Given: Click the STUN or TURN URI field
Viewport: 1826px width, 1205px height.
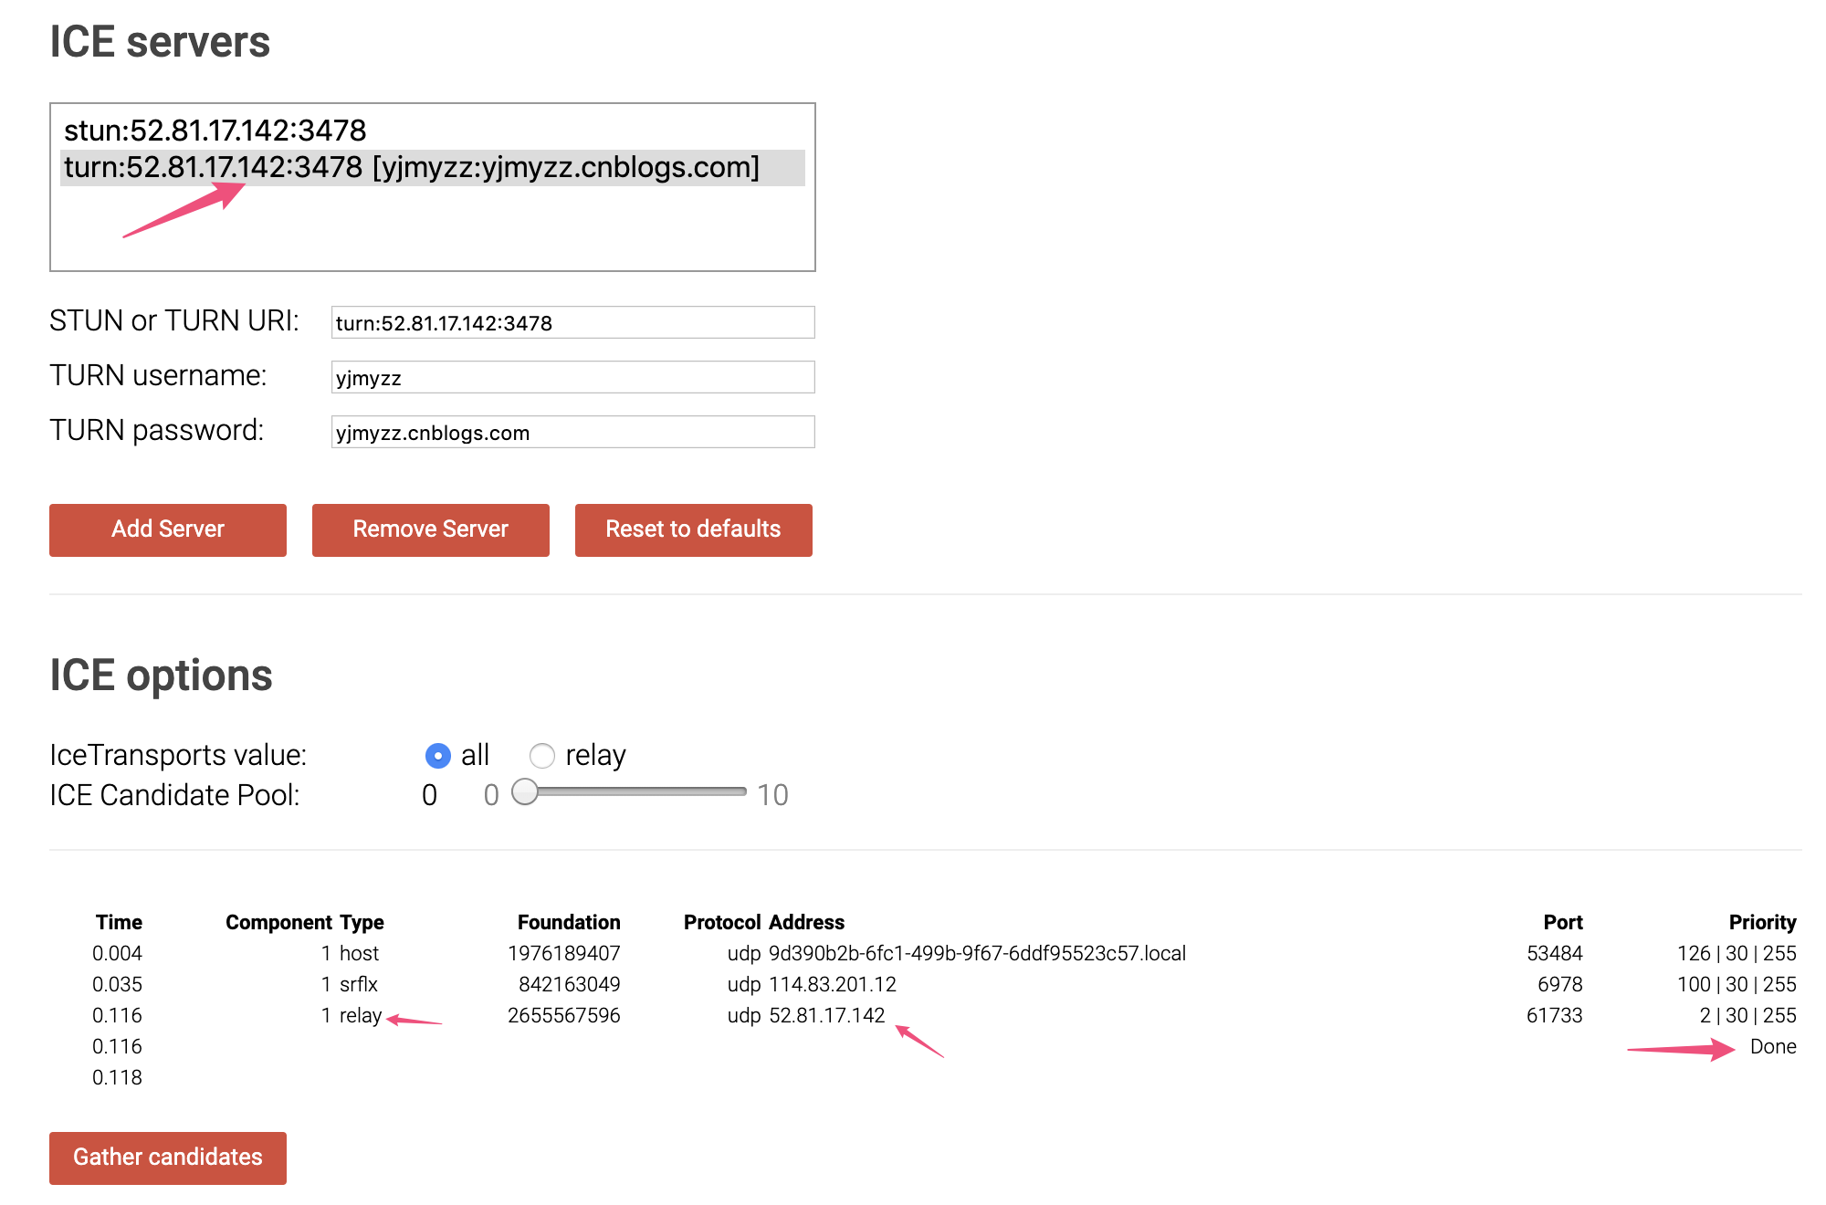Looking at the screenshot, I should point(572,322).
